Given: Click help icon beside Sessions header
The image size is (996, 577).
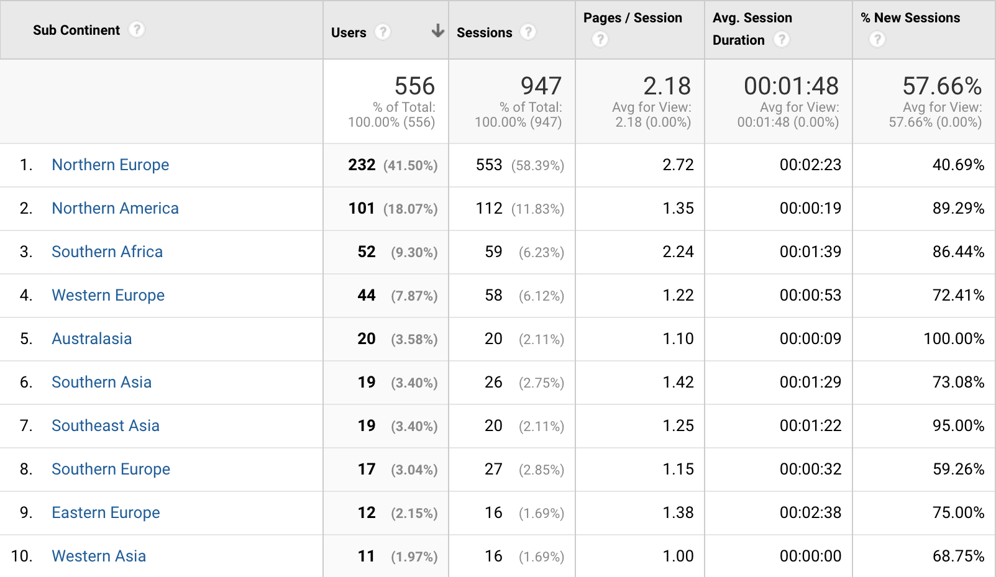Looking at the screenshot, I should tap(528, 32).
